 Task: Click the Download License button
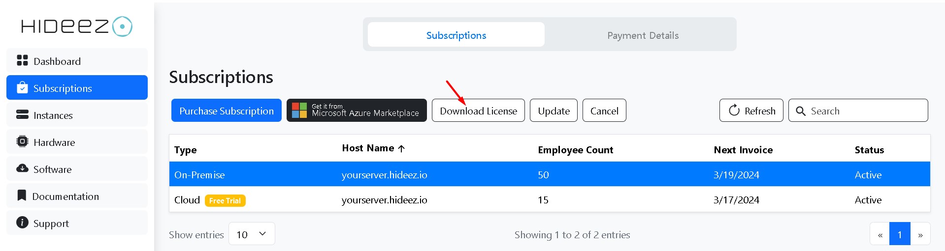point(478,111)
